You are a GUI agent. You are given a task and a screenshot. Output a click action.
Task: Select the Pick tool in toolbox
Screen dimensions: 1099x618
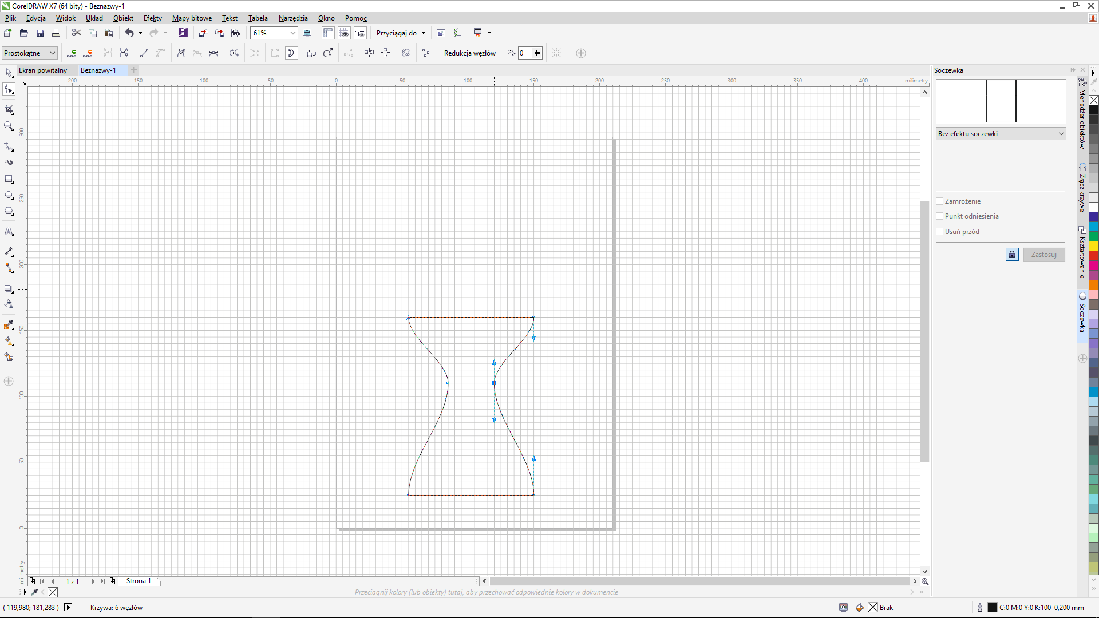coord(9,73)
